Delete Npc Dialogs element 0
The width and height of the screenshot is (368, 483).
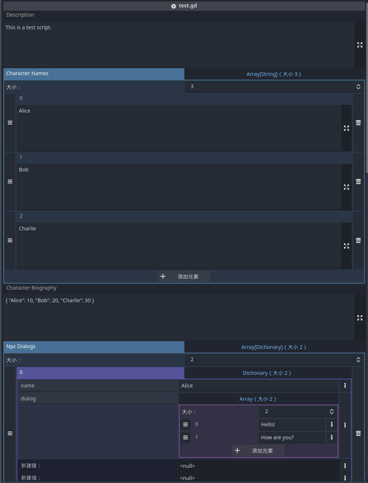pyautogui.click(x=358, y=434)
